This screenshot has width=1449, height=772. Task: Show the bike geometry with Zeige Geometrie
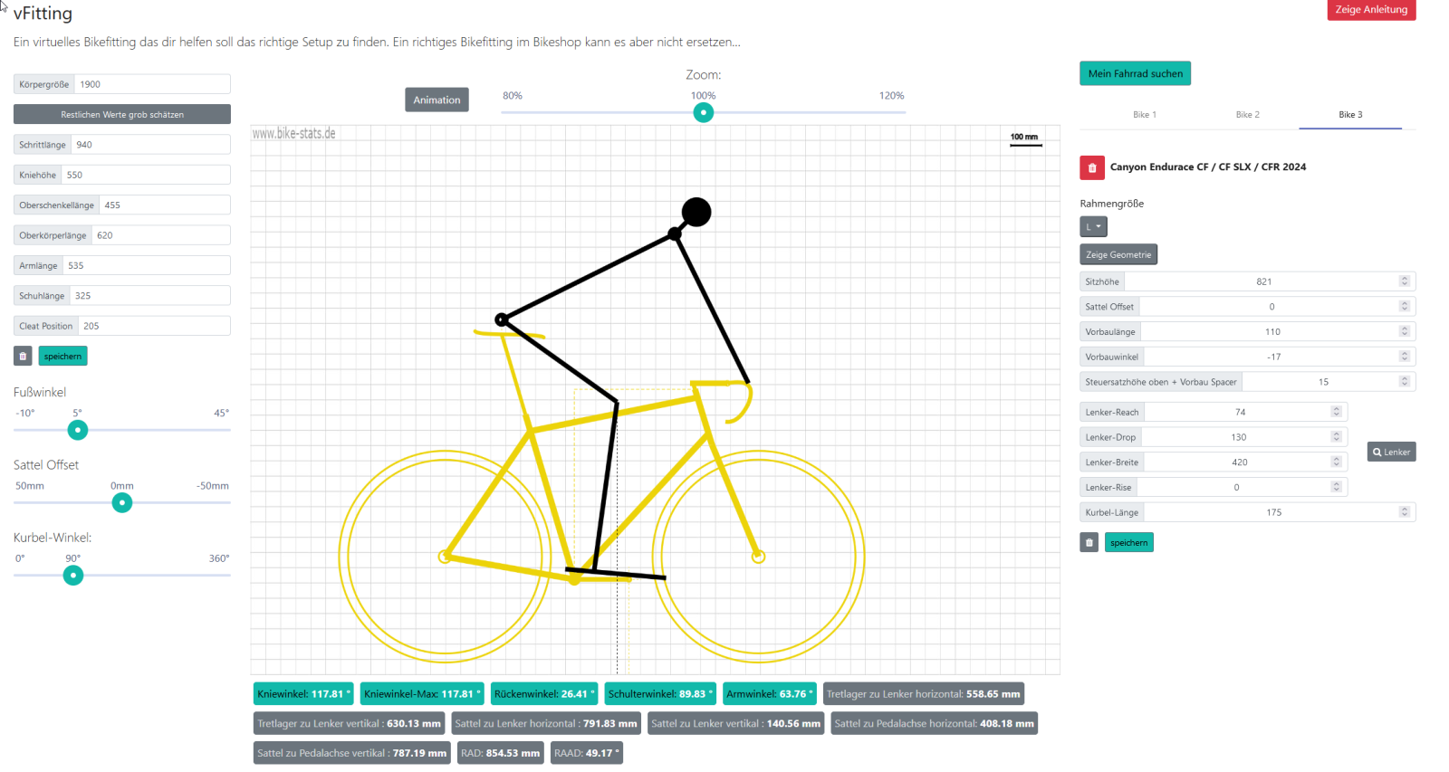1118,255
